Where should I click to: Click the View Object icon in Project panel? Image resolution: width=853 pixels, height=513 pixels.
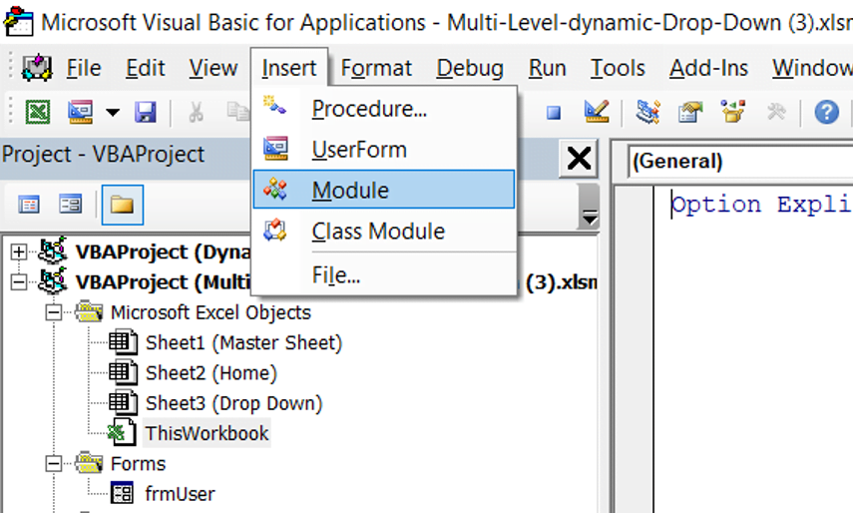tap(70, 205)
